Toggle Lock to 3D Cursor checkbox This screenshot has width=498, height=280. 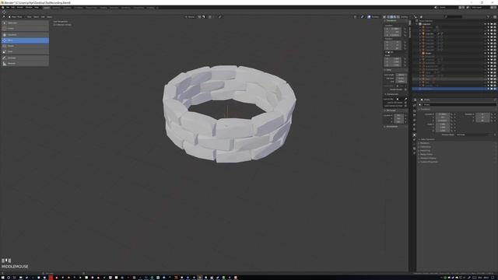click(405, 103)
